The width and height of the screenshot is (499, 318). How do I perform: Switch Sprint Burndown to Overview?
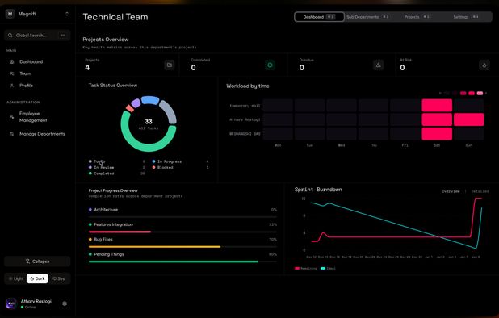point(451,191)
